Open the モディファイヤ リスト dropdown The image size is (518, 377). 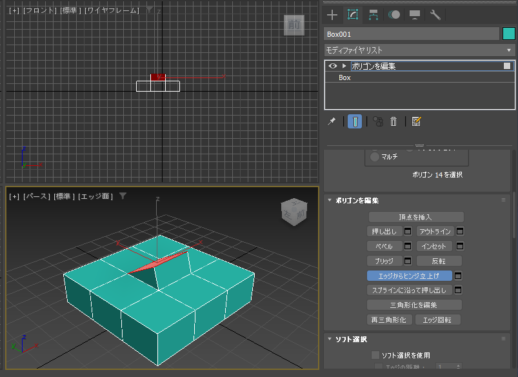tap(419, 50)
